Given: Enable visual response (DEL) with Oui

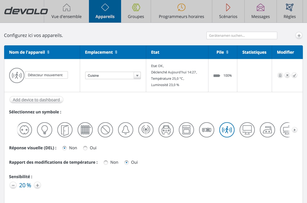Looking at the screenshot, I should pos(85,148).
